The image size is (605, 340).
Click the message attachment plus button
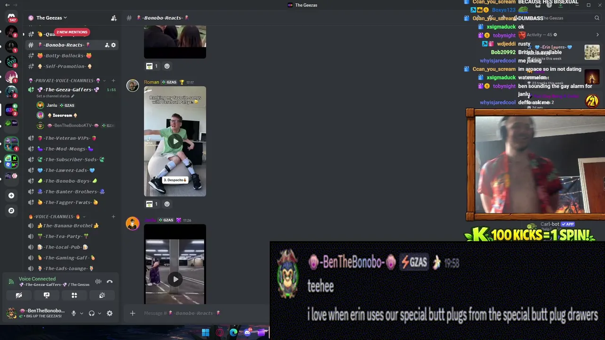click(132, 313)
